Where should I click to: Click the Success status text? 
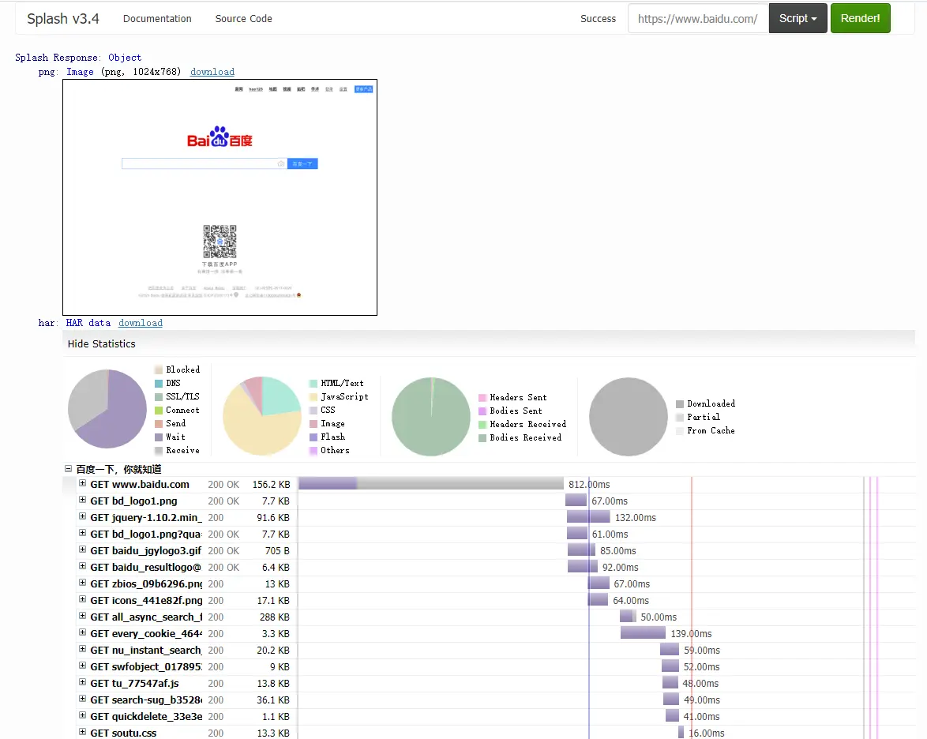599,18
